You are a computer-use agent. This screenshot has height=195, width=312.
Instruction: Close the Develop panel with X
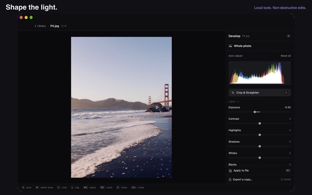click(x=288, y=36)
